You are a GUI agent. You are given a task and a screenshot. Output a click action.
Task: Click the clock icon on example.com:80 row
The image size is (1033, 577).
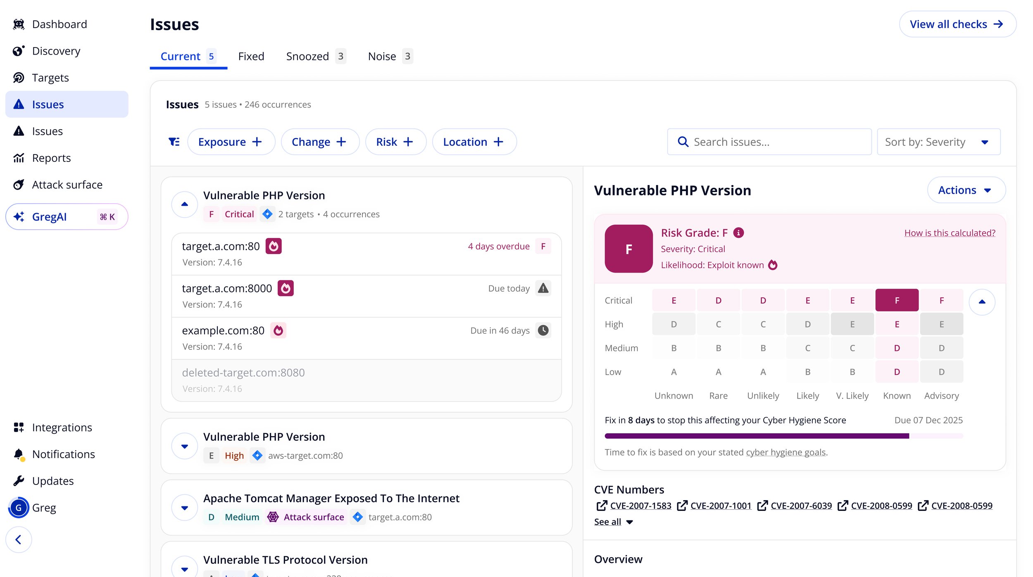(x=543, y=330)
